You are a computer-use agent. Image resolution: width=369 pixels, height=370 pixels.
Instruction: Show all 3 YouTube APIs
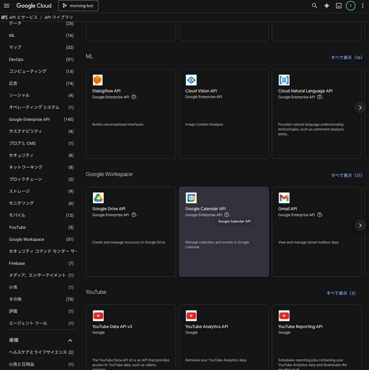click(x=341, y=293)
